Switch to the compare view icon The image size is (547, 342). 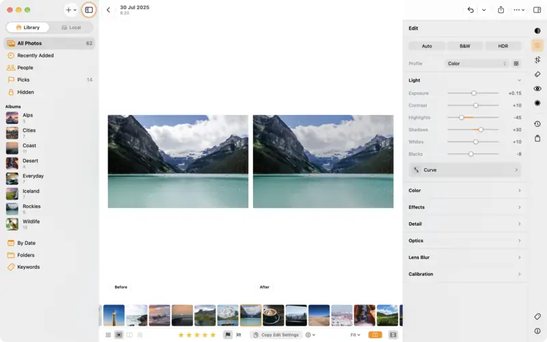(x=129, y=335)
